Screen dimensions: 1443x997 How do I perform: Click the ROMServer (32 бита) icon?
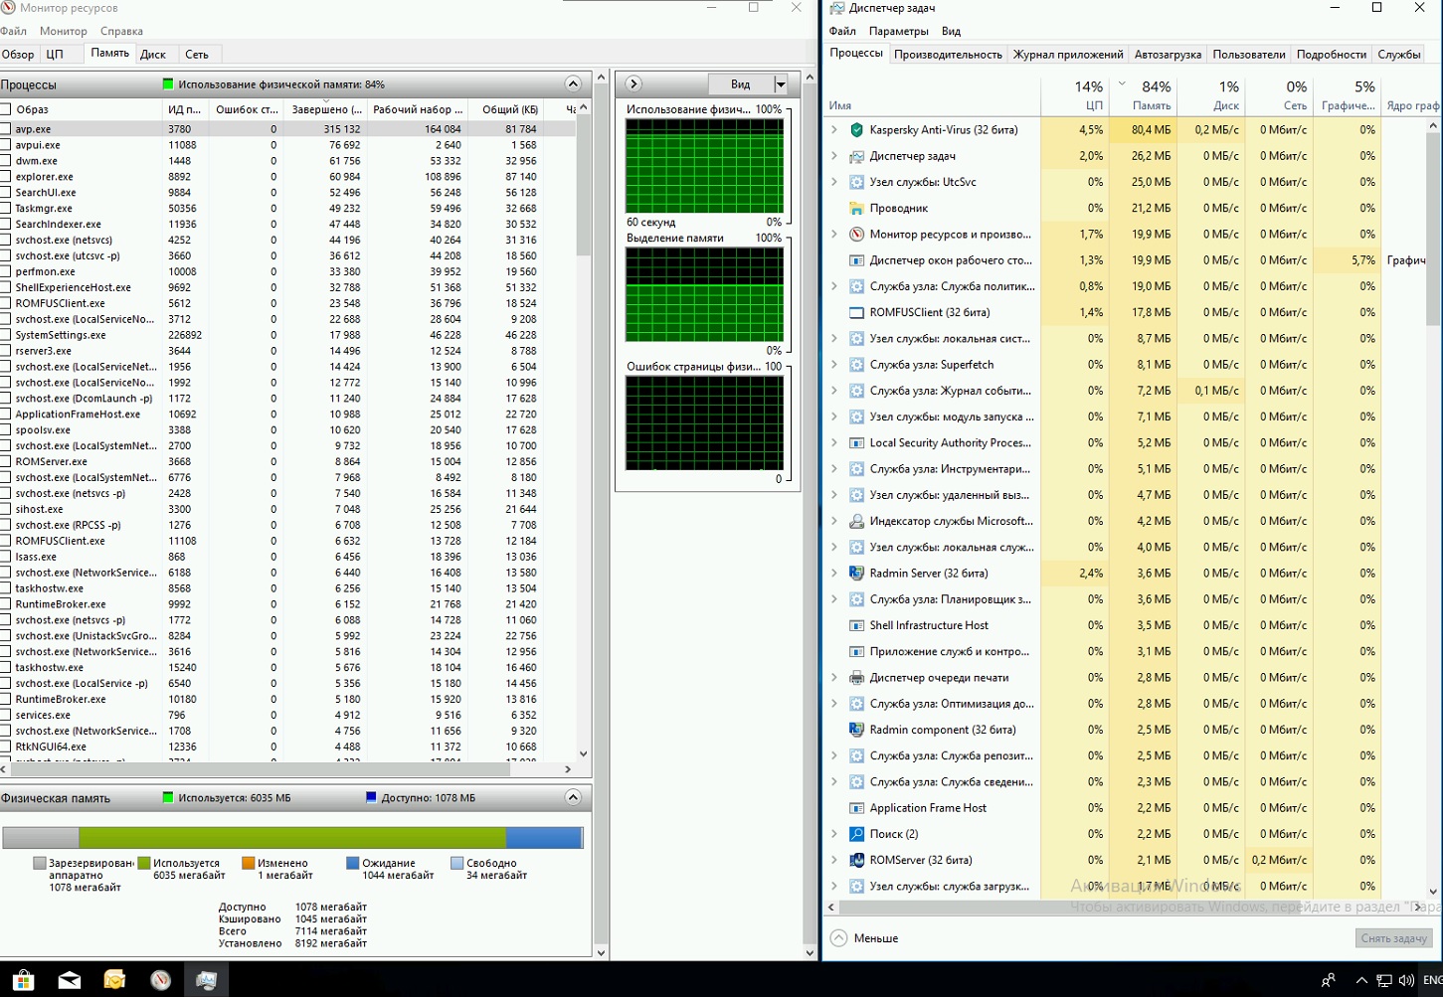tap(856, 860)
